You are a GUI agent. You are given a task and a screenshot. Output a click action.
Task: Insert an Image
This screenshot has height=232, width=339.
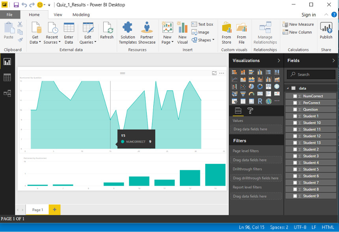coord(200,32)
